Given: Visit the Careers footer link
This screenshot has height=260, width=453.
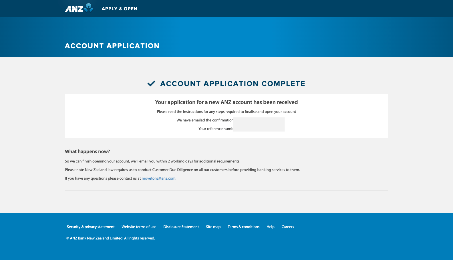Looking at the screenshot, I should (x=288, y=227).
